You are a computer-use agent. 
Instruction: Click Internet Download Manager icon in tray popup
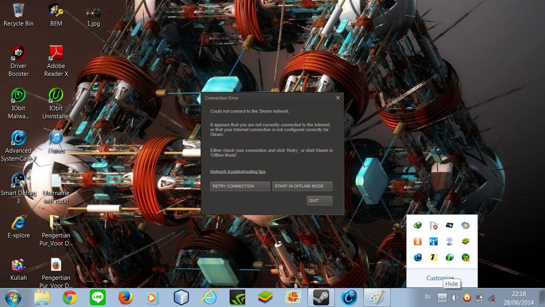(x=418, y=225)
